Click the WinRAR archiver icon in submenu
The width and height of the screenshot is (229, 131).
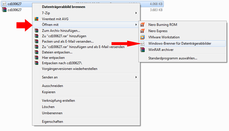click(x=143, y=50)
